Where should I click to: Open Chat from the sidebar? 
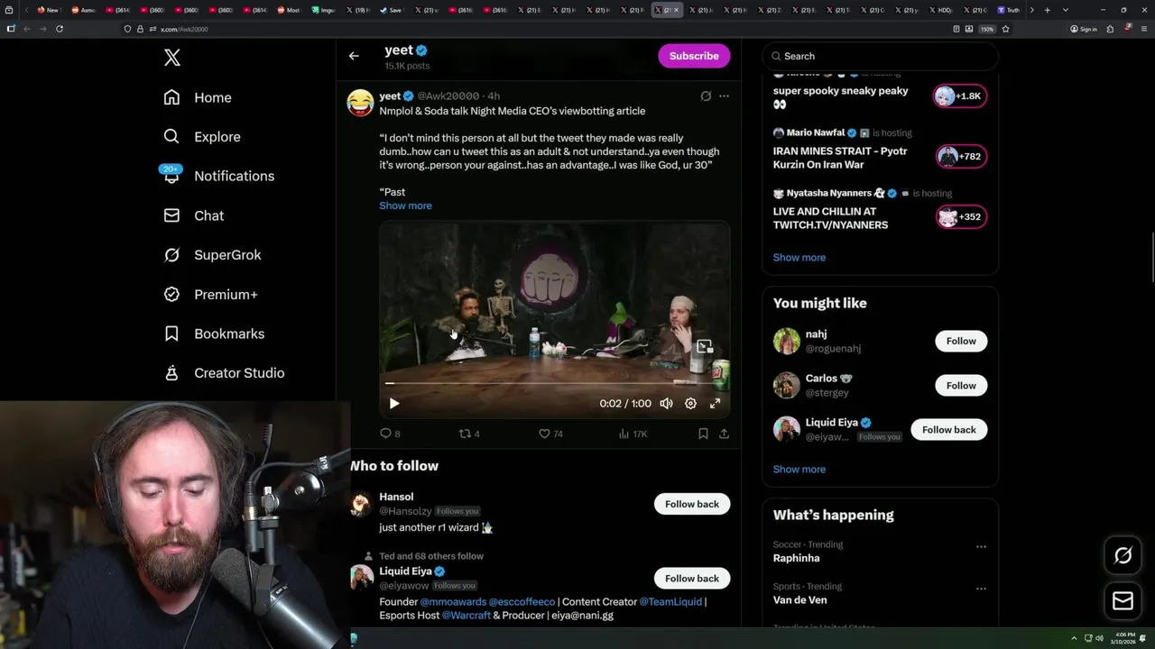[x=194, y=215]
